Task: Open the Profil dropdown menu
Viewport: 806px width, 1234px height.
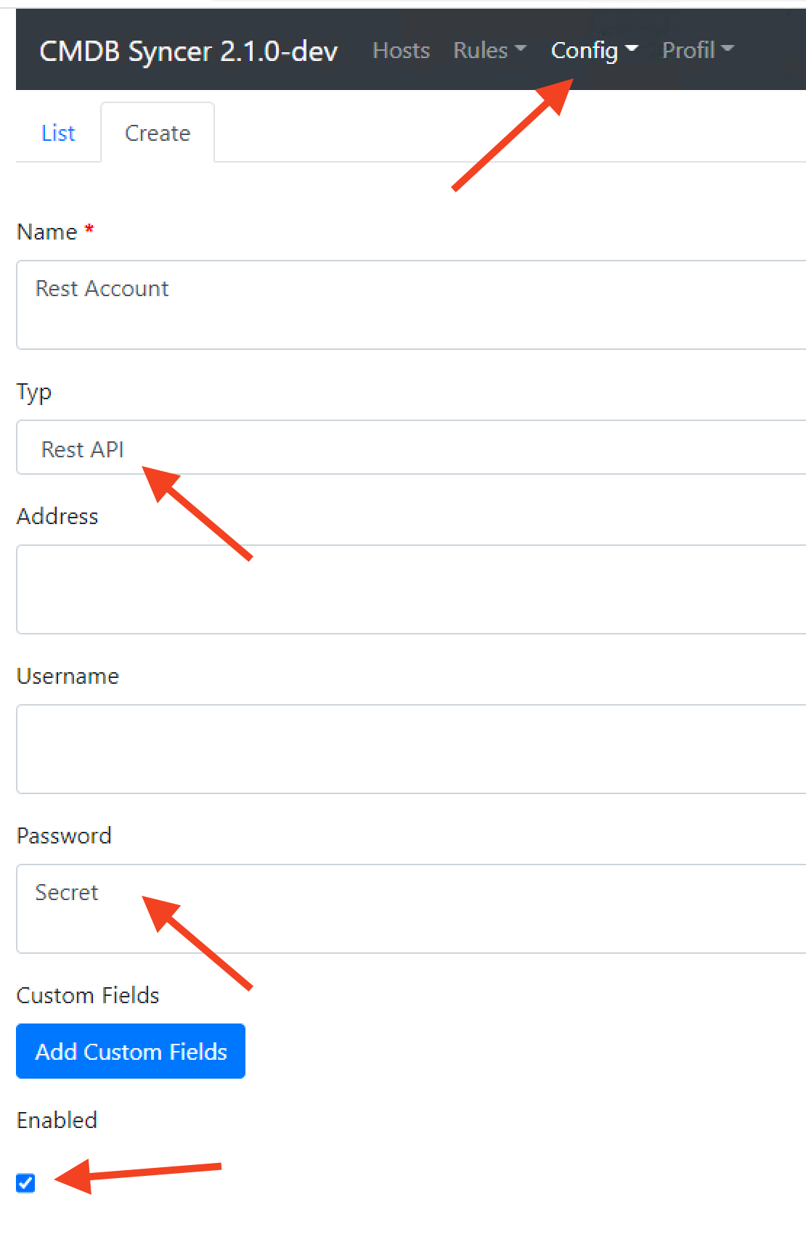Action: point(697,50)
